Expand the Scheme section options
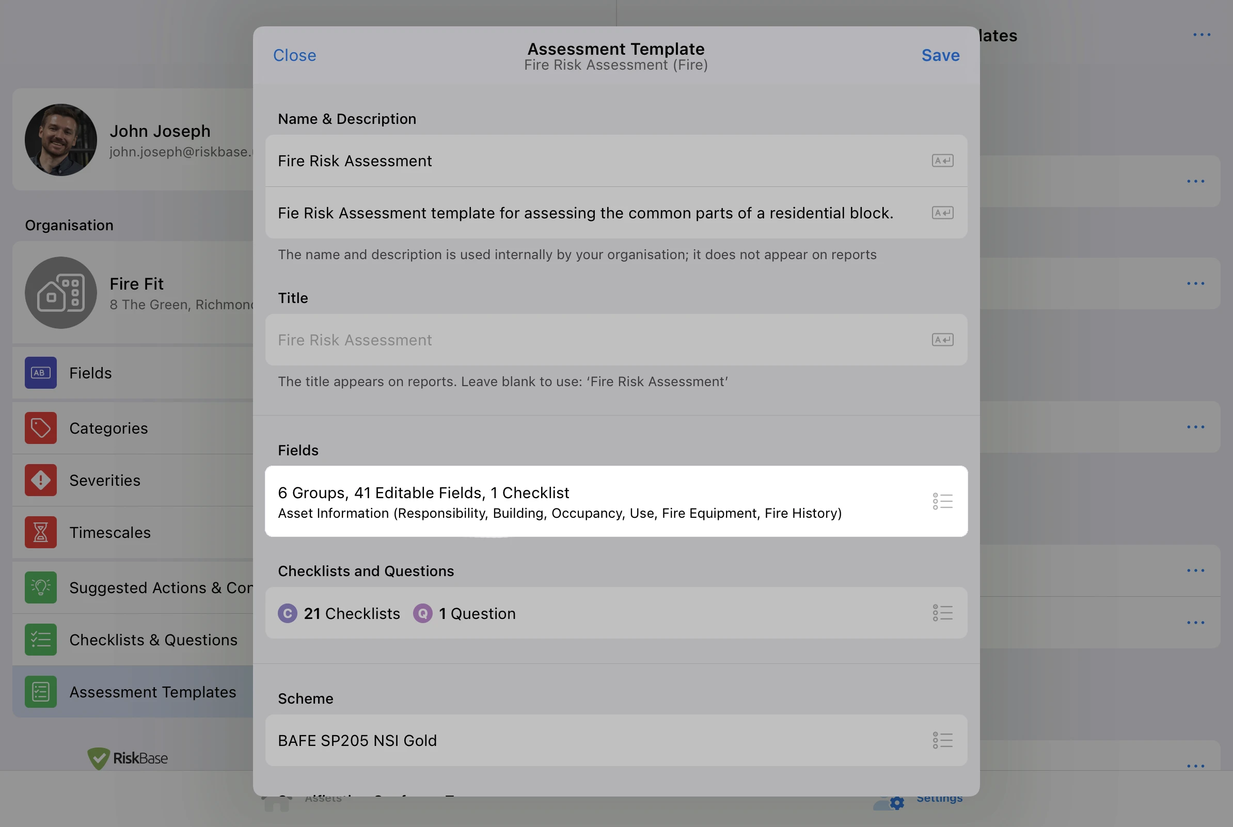 (942, 739)
